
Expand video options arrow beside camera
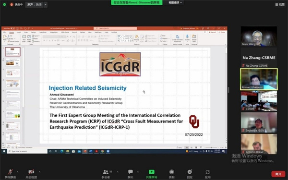pyautogui.click(x=39, y=172)
